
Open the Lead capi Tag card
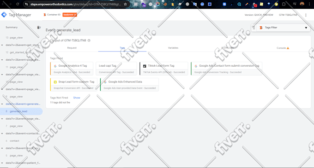116,69
